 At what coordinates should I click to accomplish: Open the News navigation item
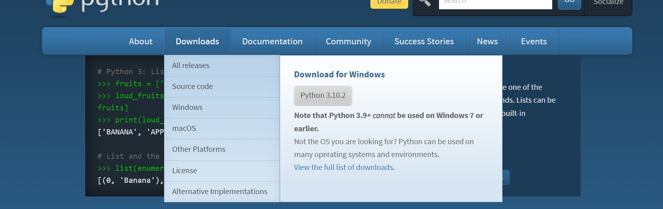[487, 41]
